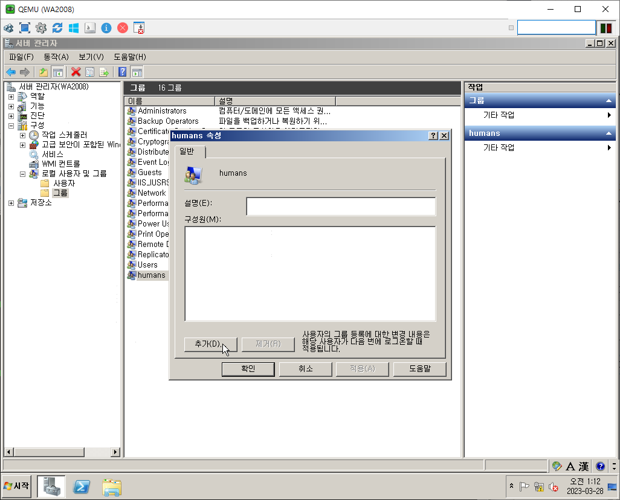Click the QEMU 3D cubes toolbar icon
The width and height of the screenshot is (620, 500).
point(8,28)
